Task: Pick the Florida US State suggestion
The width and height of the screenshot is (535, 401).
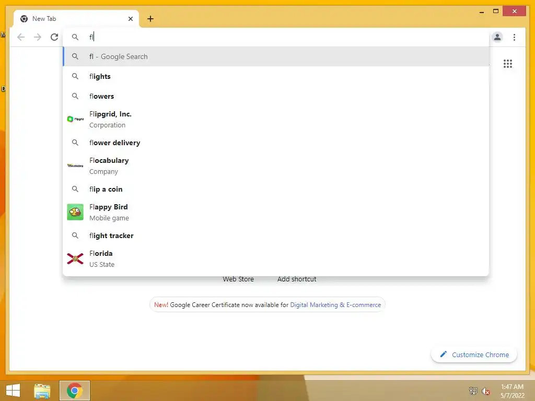Action: pyautogui.click(x=276, y=259)
